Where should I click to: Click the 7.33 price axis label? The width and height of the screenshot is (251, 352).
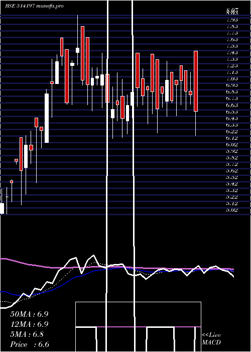[232, 59]
